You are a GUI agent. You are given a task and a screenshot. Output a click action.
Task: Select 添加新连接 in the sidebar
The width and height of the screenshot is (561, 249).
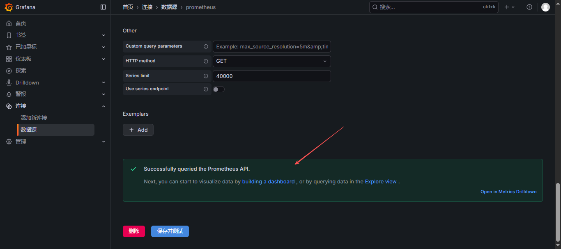click(34, 118)
